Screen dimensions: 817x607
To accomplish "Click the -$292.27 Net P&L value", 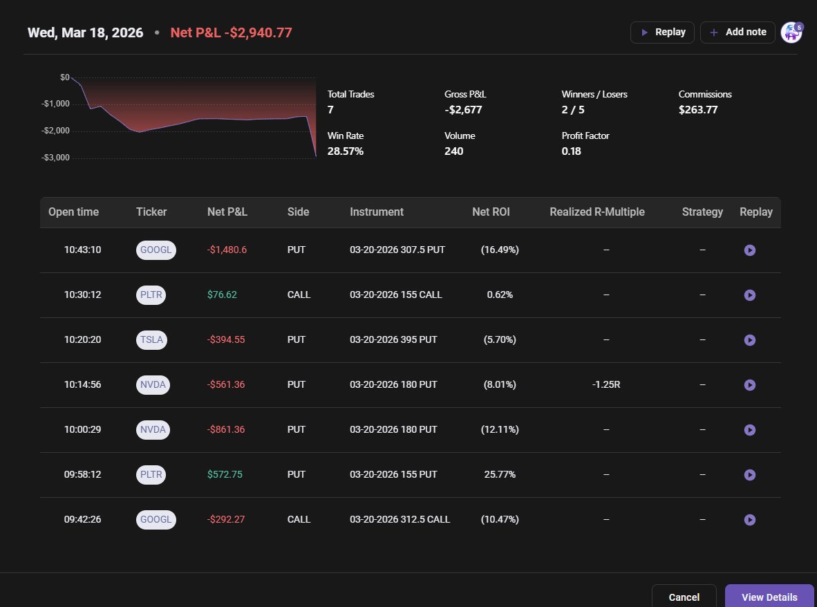I will point(225,519).
